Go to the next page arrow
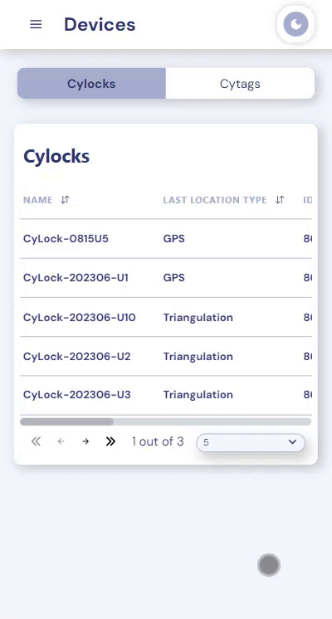The height and width of the screenshot is (619, 332). [x=85, y=441]
